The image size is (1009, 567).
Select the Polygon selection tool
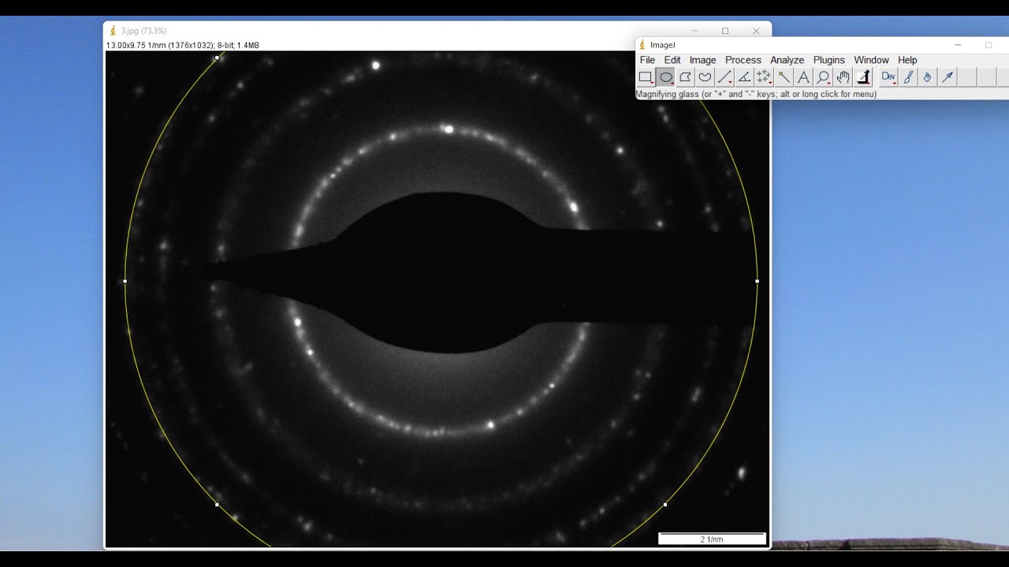point(686,77)
